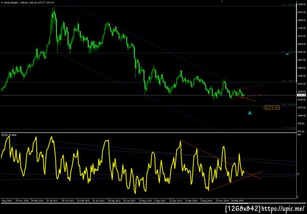Viewport: 307px width, 214px height.
Task: Click the RSI scale 100 label
Action: tap(299, 135)
